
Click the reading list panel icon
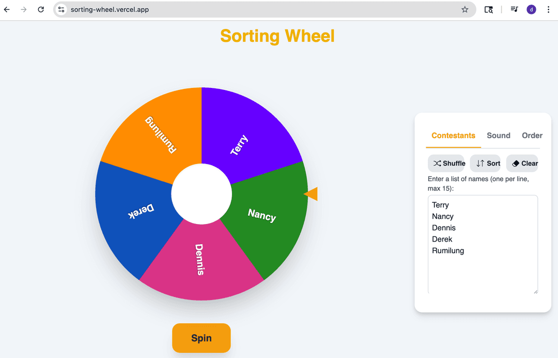point(514,9)
